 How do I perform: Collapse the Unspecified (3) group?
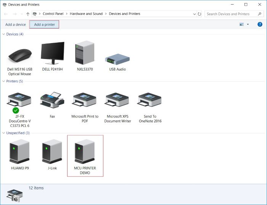pos(4,133)
